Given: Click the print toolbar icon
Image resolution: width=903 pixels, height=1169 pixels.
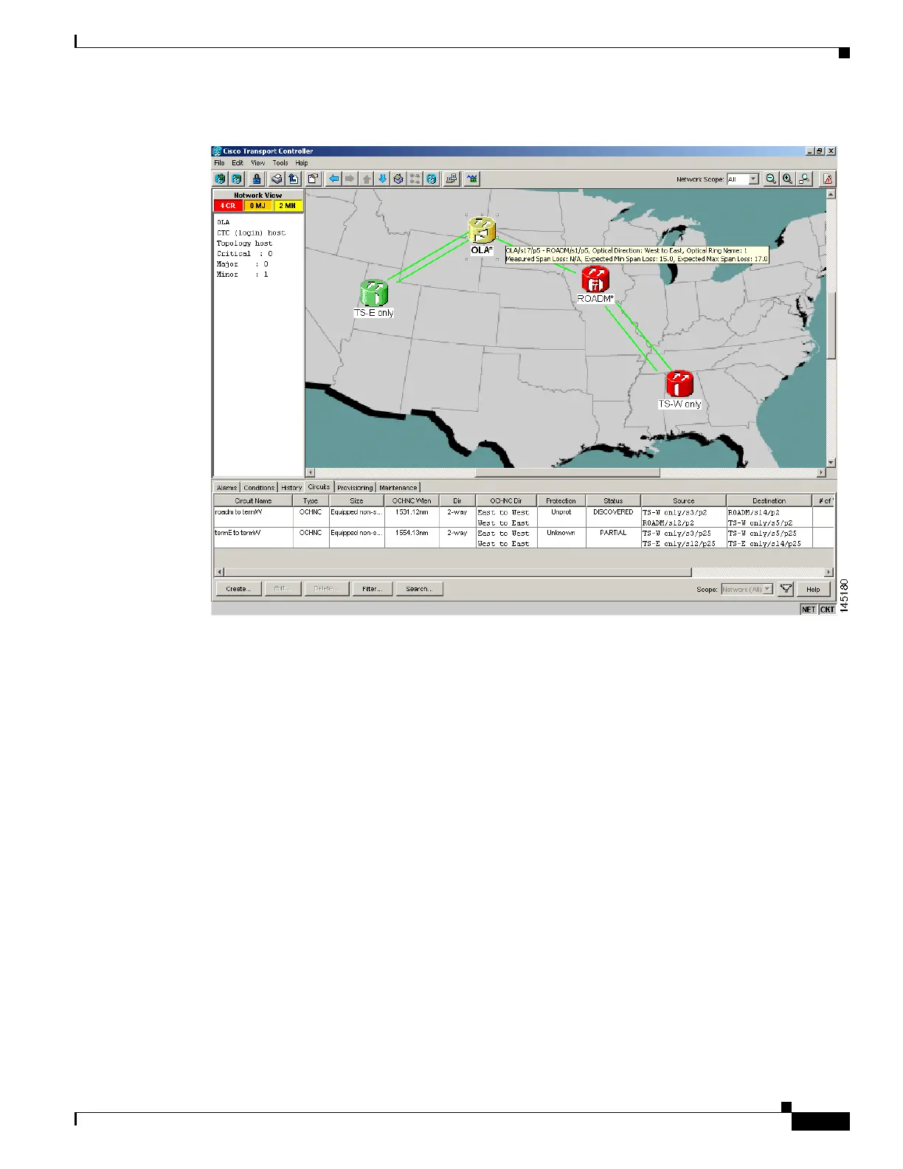Looking at the screenshot, I should coord(277,179).
